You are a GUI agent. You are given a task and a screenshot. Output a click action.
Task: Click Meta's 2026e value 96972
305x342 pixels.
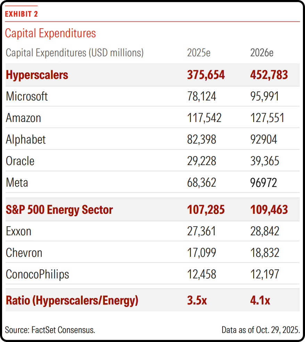tap(263, 182)
